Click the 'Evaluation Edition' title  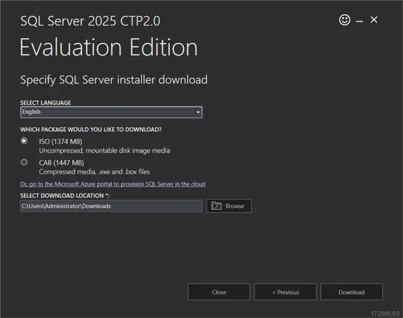coord(109,47)
